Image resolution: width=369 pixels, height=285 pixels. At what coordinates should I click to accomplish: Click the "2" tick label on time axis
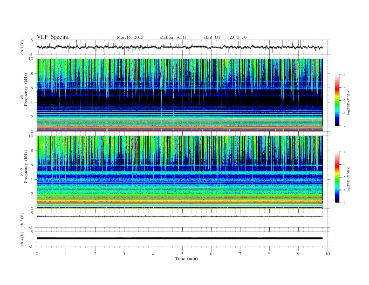point(95,254)
